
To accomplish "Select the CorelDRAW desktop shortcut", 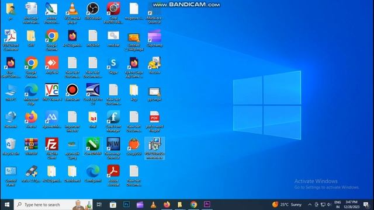I will [x=93, y=146].
